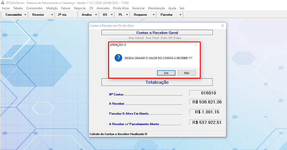
Task: Click the blue question mark icon in dialog
Action: [118, 58]
